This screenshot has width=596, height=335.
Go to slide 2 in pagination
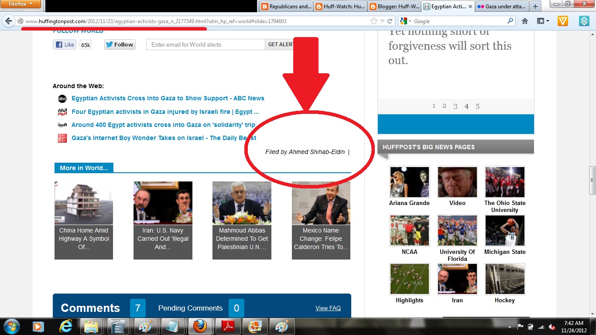coord(445,106)
